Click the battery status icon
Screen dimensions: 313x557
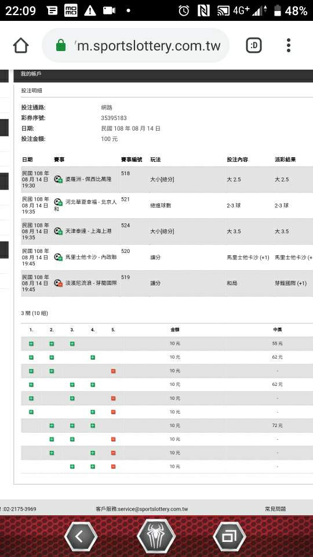click(278, 10)
